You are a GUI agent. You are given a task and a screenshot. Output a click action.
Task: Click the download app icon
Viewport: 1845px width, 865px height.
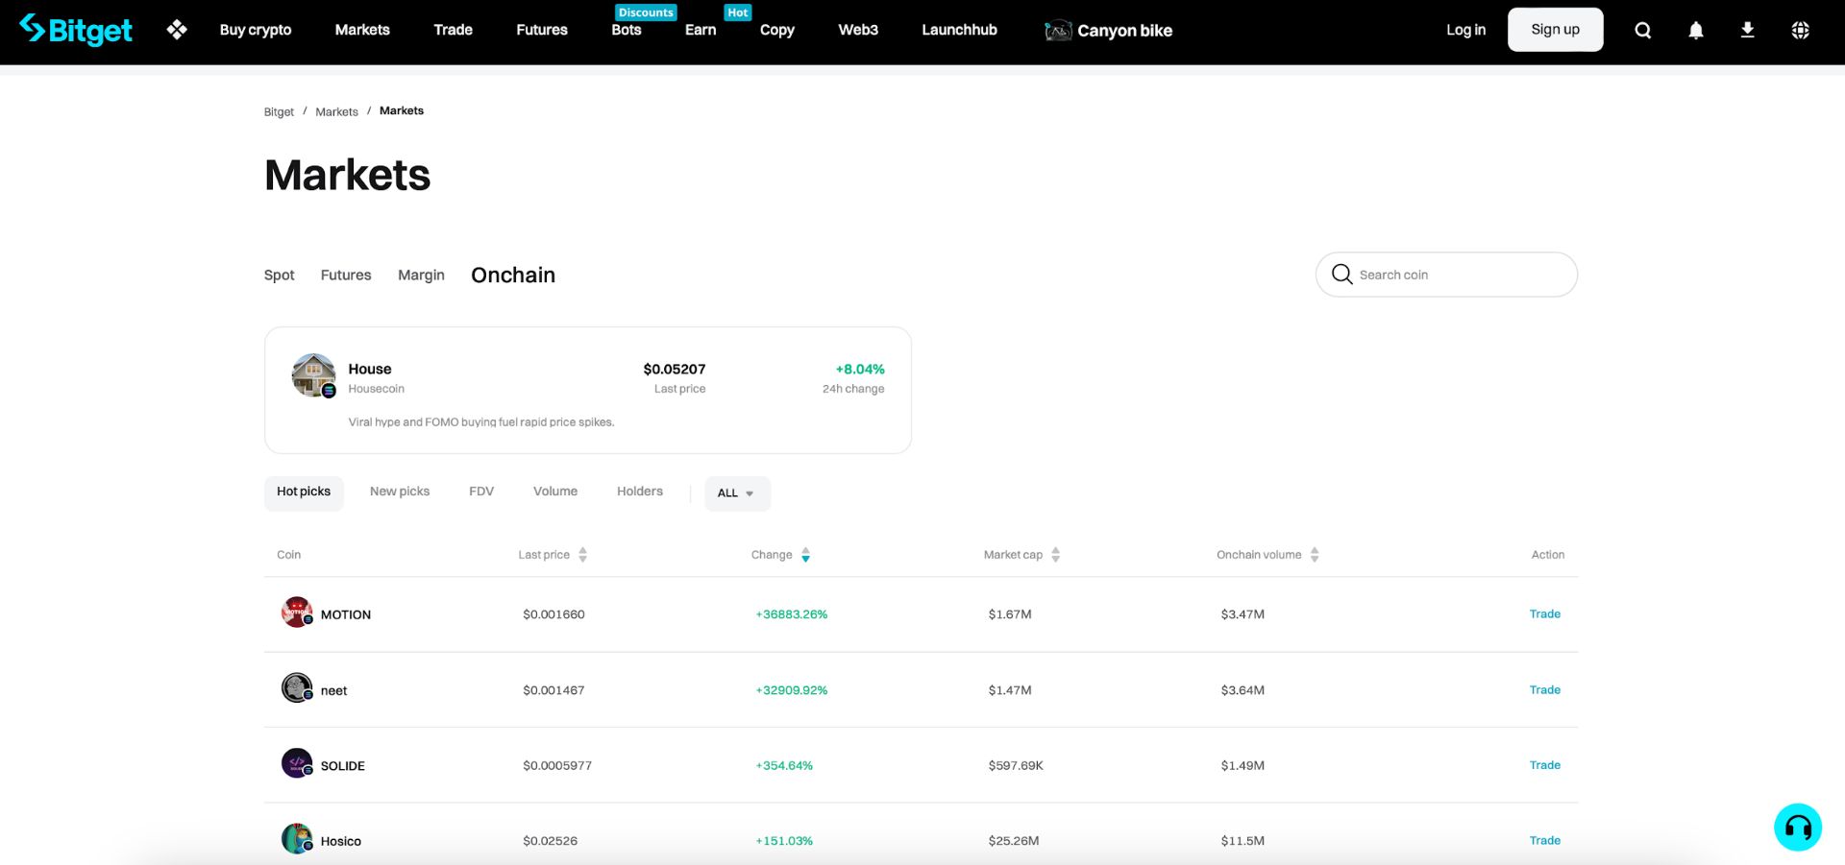coord(1748,31)
